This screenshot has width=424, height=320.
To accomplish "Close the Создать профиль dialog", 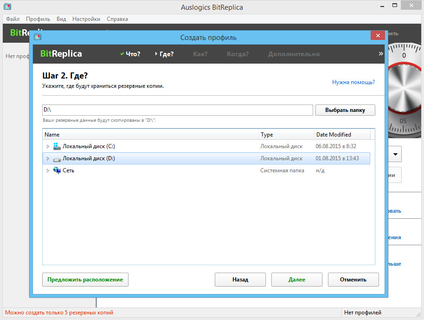I will coord(378,35).
